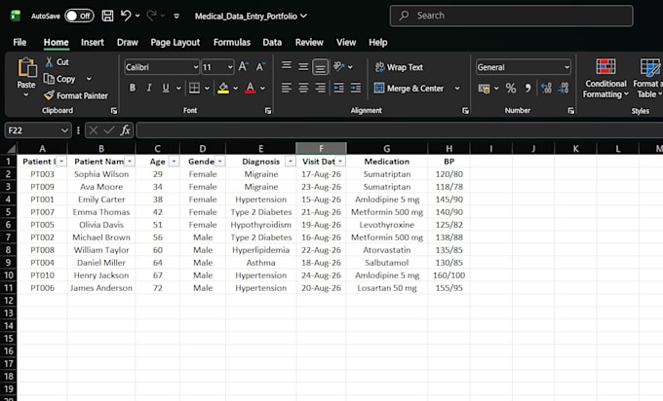Image resolution: width=663 pixels, height=401 pixels.
Task: Click the Font Color red A
Action: tap(251, 88)
